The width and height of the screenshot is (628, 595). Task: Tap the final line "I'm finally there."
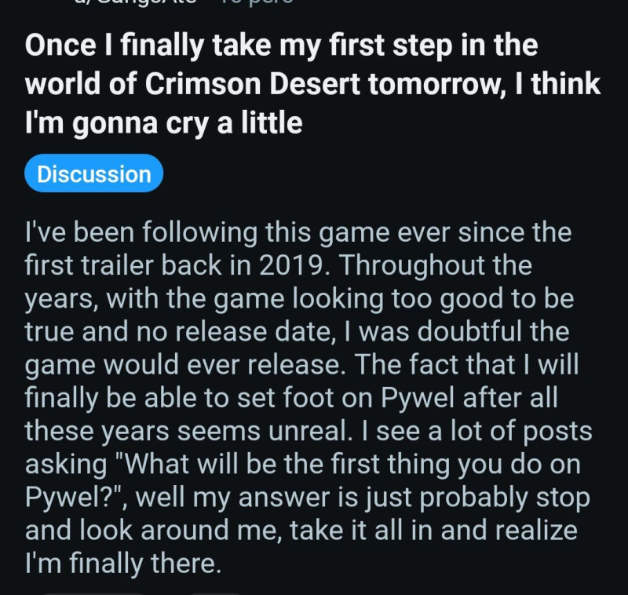(122, 564)
